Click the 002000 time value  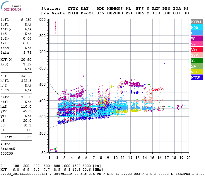point(115,13)
